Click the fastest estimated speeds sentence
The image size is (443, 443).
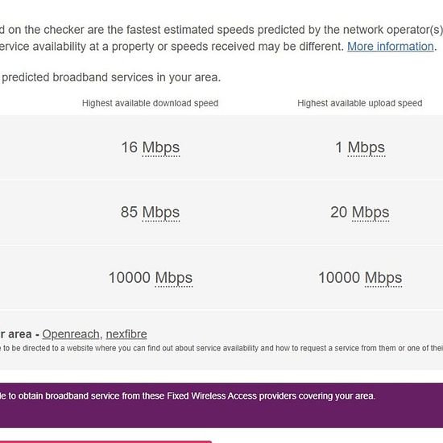pos(221,30)
